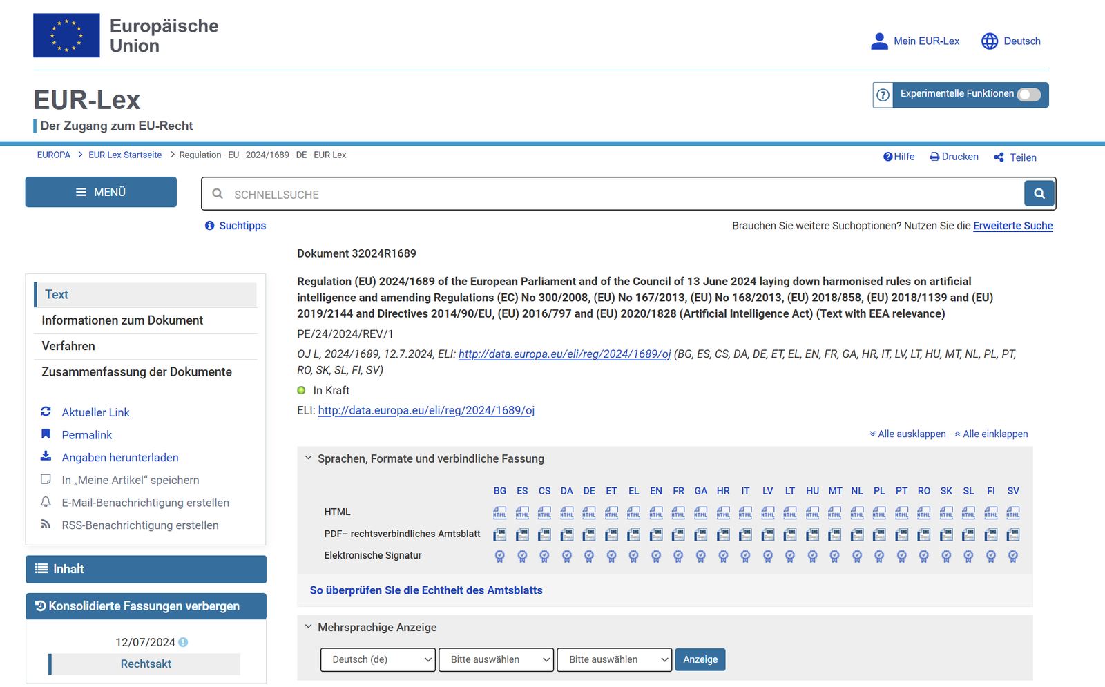Download the Italian PDF official journal icon
1105x687 pixels.
pyautogui.click(x=745, y=534)
